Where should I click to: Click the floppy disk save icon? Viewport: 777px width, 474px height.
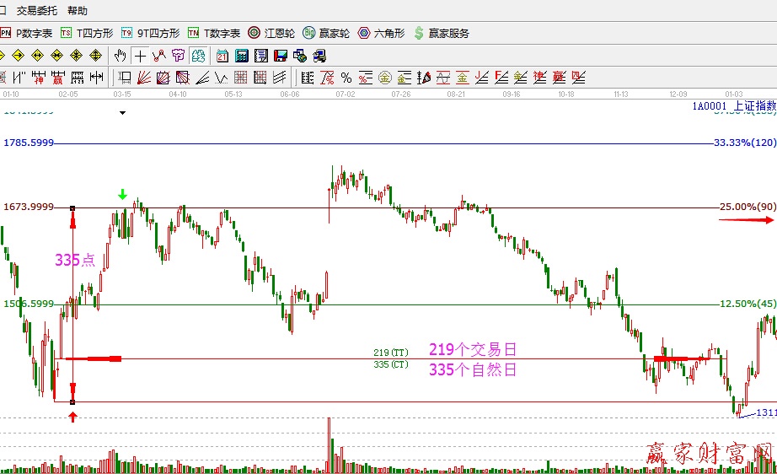coord(281,56)
